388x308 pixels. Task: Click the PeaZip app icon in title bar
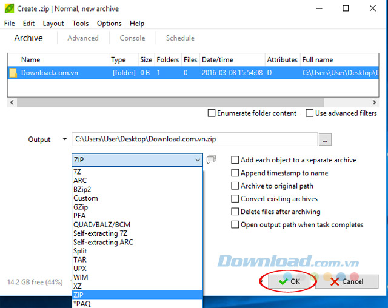(x=8, y=8)
